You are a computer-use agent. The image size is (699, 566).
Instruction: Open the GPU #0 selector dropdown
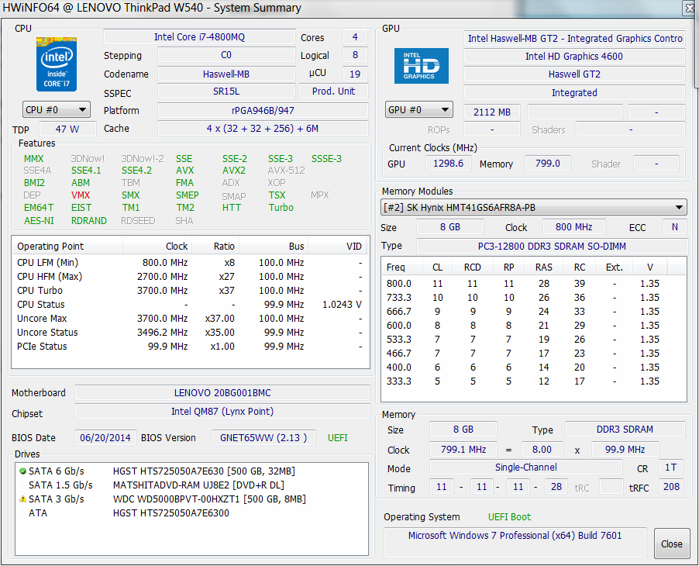click(418, 111)
